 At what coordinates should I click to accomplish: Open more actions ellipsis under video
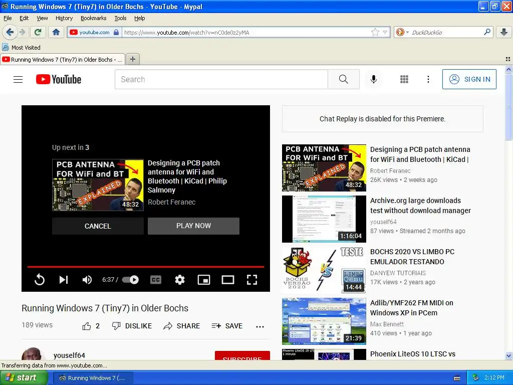pos(260,326)
